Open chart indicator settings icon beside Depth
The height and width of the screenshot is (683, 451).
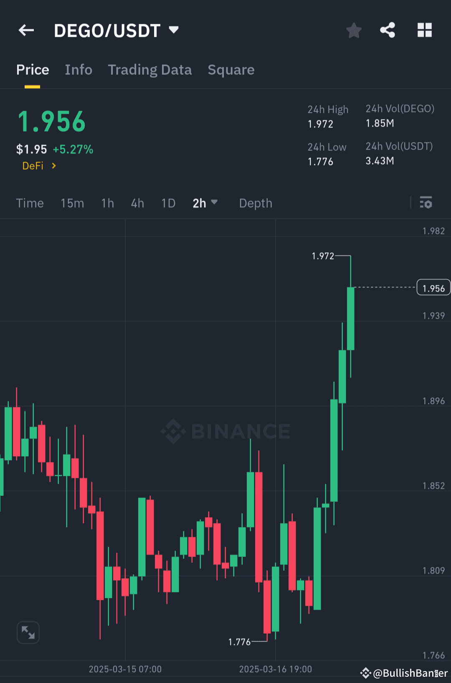coord(426,203)
